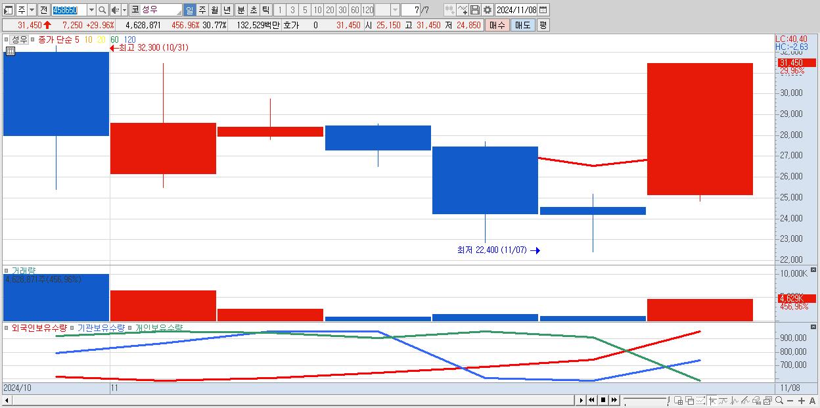Click the 평 button
Viewport: 820px width, 408px height.
pyautogui.click(x=543, y=25)
